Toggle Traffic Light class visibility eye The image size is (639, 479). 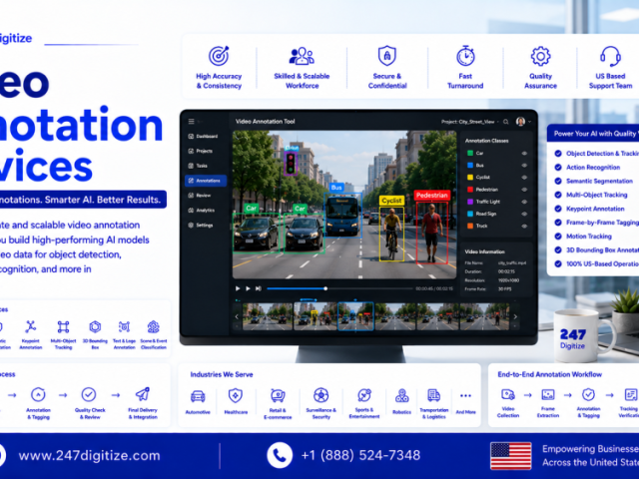(x=524, y=202)
